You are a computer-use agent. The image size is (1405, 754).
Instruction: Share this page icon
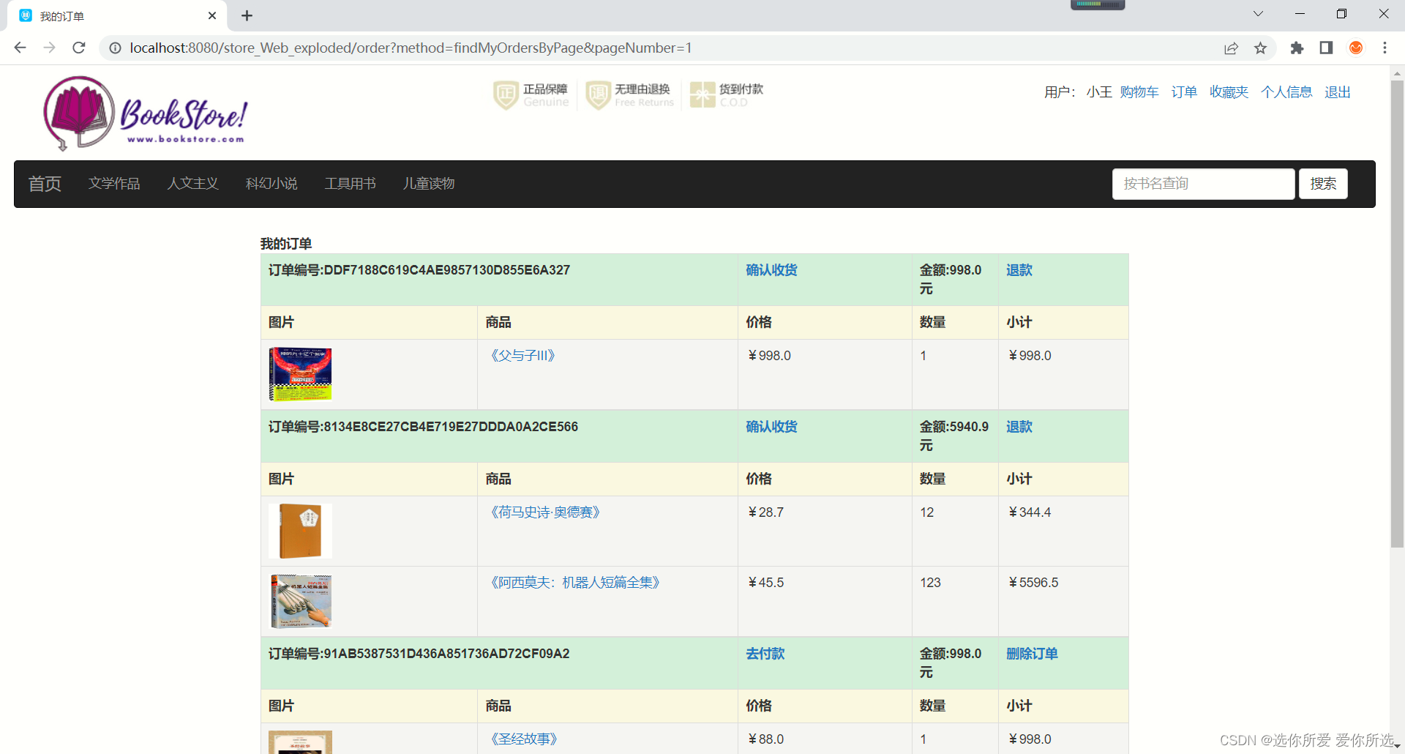point(1231,48)
